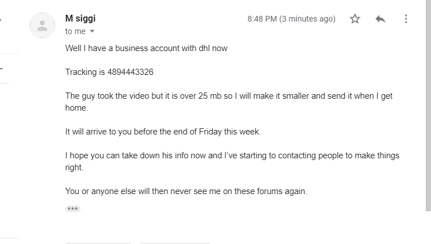Click the Reply arrow icon
Image resolution: width=431 pixels, height=244 pixels.
tap(380, 19)
